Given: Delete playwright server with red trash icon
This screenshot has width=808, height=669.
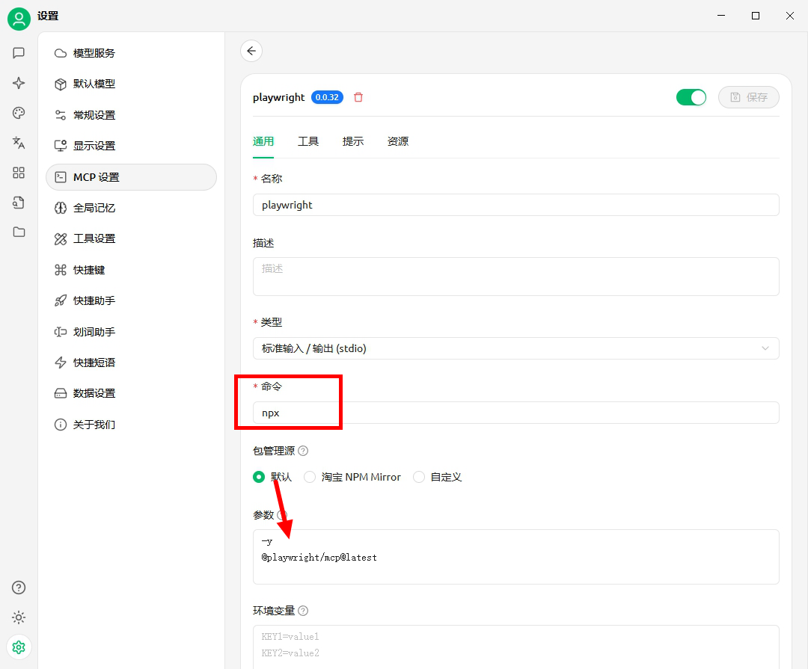Looking at the screenshot, I should point(358,97).
